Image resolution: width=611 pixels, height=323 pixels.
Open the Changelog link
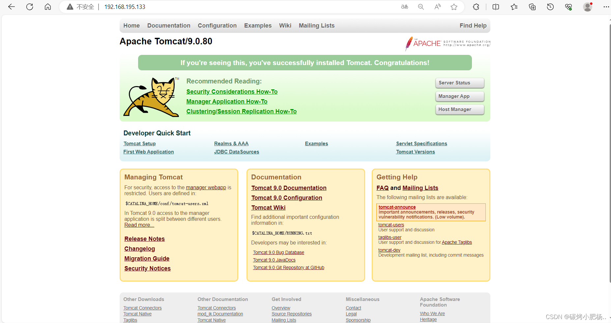click(x=139, y=249)
